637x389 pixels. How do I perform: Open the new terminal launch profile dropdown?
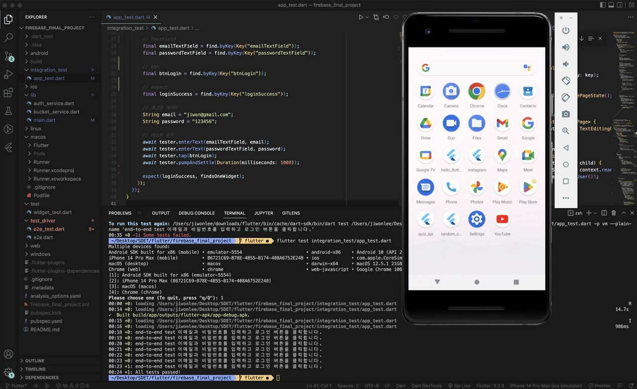(595, 213)
